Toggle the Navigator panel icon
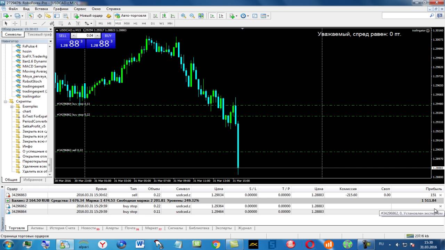The height and width of the screenshot is (250, 445). (x=48, y=16)
